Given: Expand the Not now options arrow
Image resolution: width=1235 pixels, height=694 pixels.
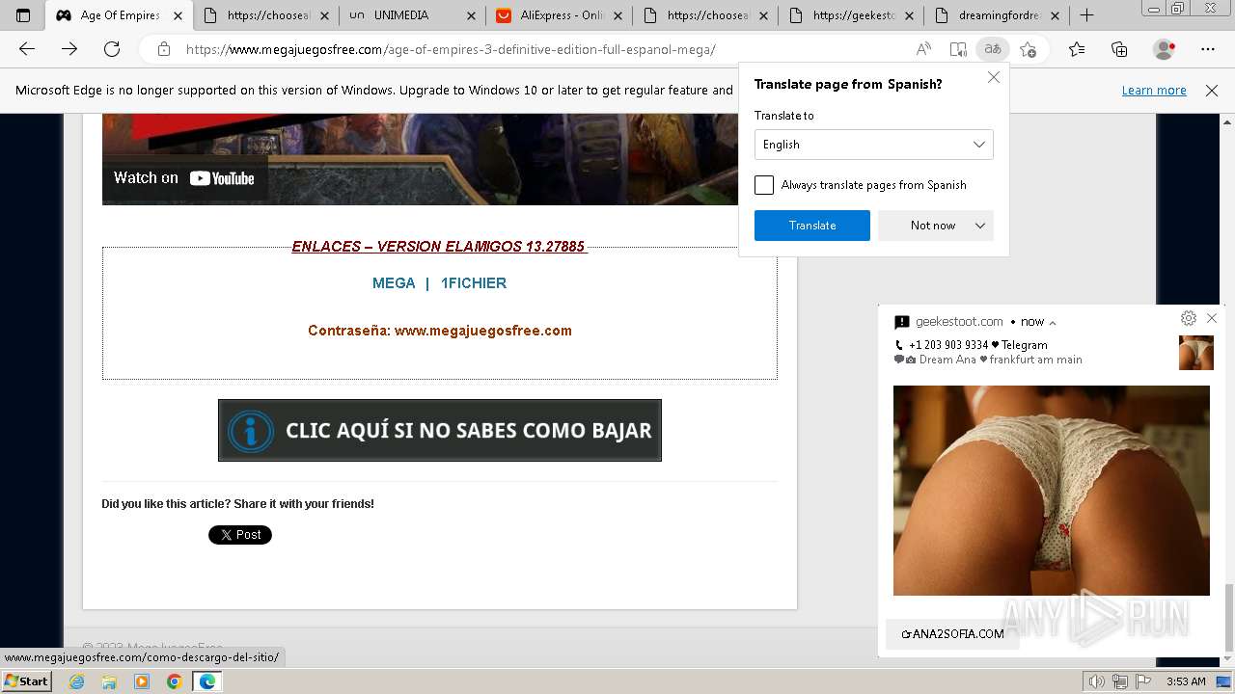Looking at the screenshot, I should point(980,226).
